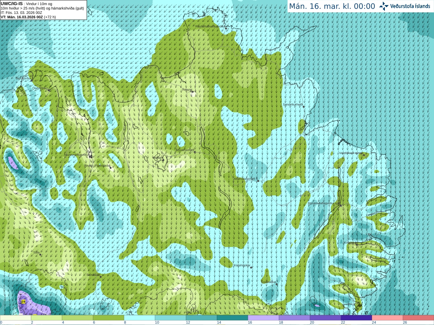Pick the red legend swatch above 26 m/s
The width and height of the screenshot is (434, 325).
point(418,318)
